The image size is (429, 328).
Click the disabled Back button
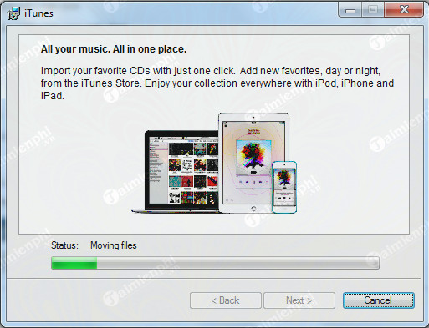click(x=226, y=300)
